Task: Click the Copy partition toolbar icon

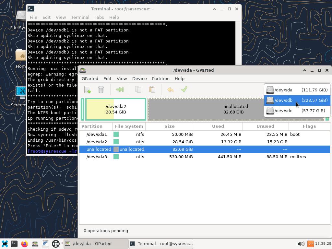Action: coord(138,89)
